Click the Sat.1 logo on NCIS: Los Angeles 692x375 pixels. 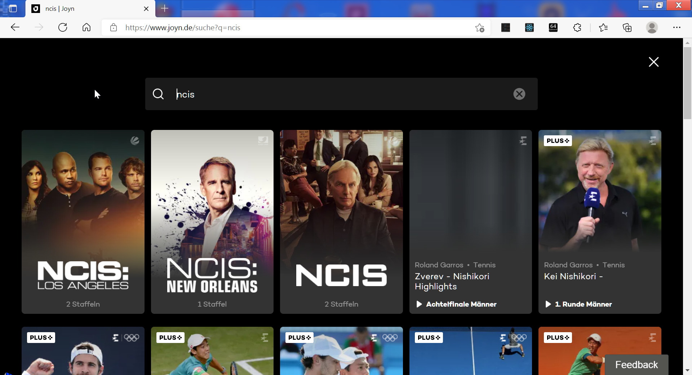135,141
